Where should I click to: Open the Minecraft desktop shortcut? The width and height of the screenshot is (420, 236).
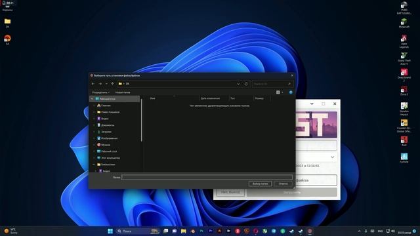404,23
